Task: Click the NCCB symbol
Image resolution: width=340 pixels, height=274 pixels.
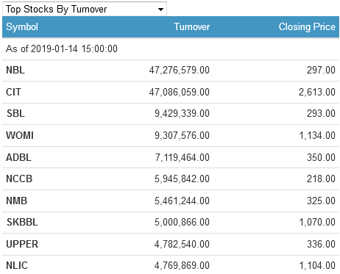Action: point(19,179)
